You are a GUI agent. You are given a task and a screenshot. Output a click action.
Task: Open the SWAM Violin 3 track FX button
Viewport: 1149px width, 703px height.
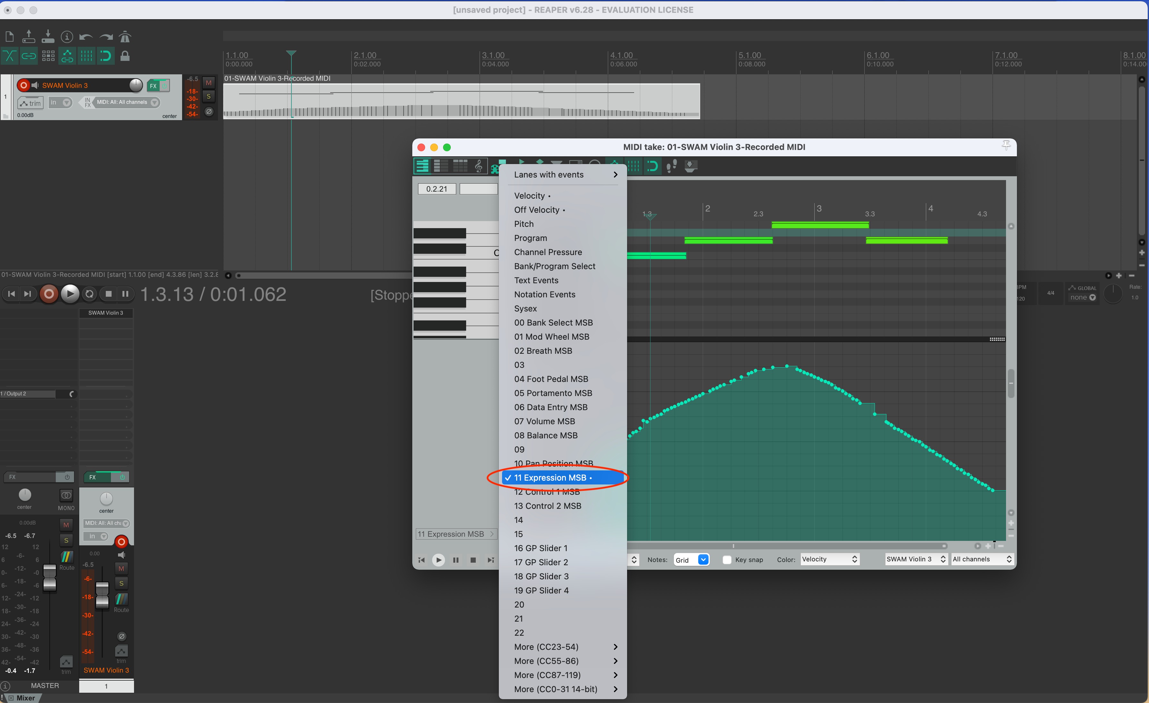click(x=153, y=86)
